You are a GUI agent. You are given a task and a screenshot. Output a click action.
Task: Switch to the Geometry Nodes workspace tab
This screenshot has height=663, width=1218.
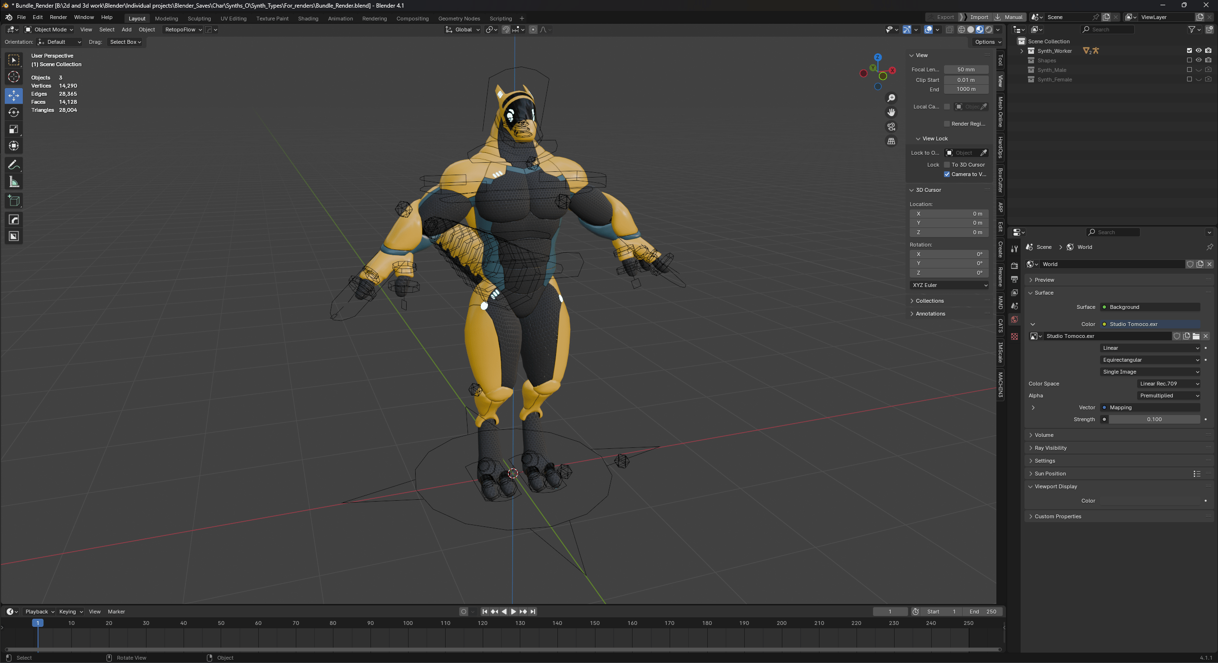459,19
